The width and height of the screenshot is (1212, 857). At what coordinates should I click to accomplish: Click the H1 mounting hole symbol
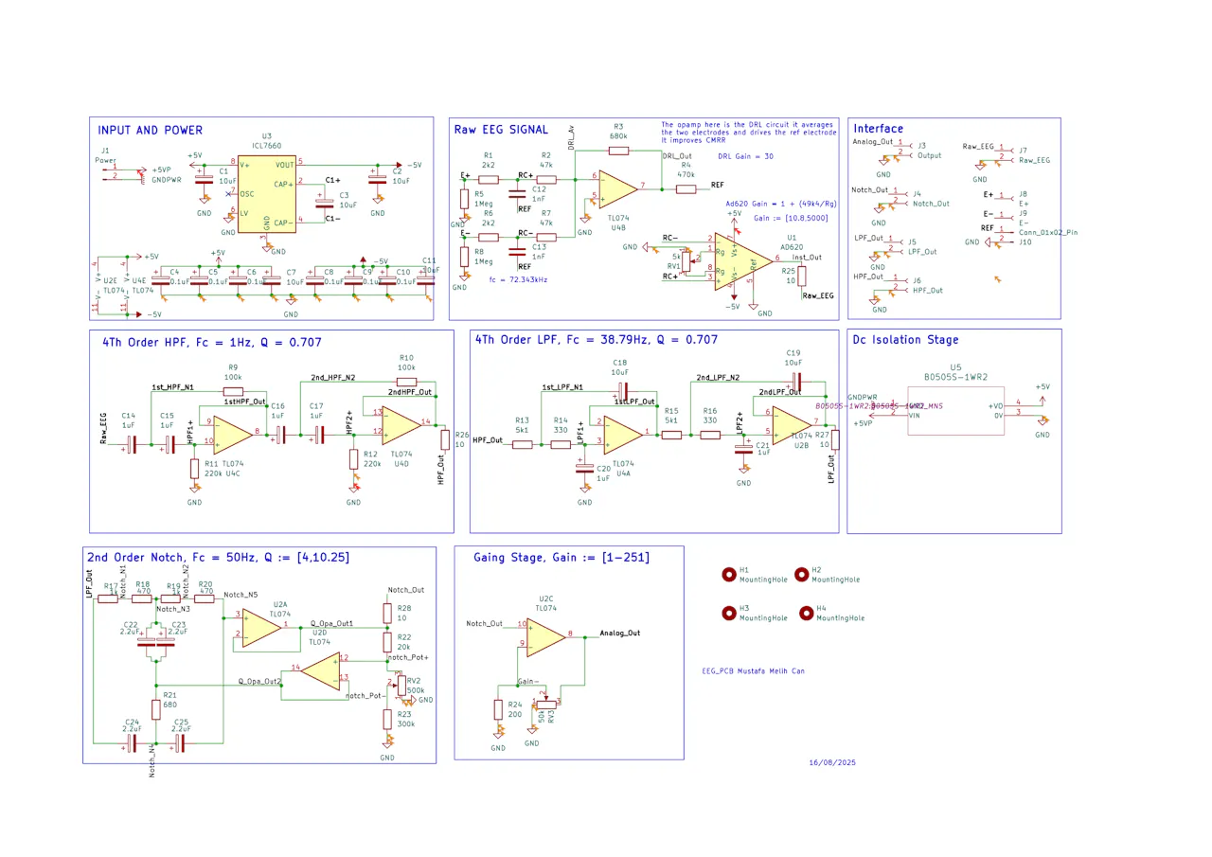point(728,574)
